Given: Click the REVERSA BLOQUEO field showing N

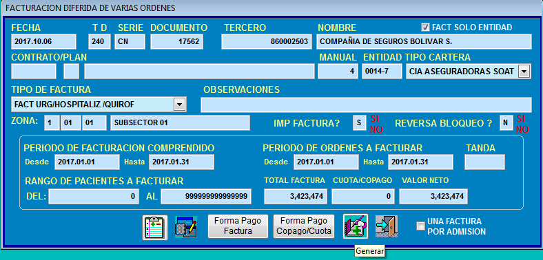Looking at the screenshot, I should pyautogui.click(x=506, y=122).
